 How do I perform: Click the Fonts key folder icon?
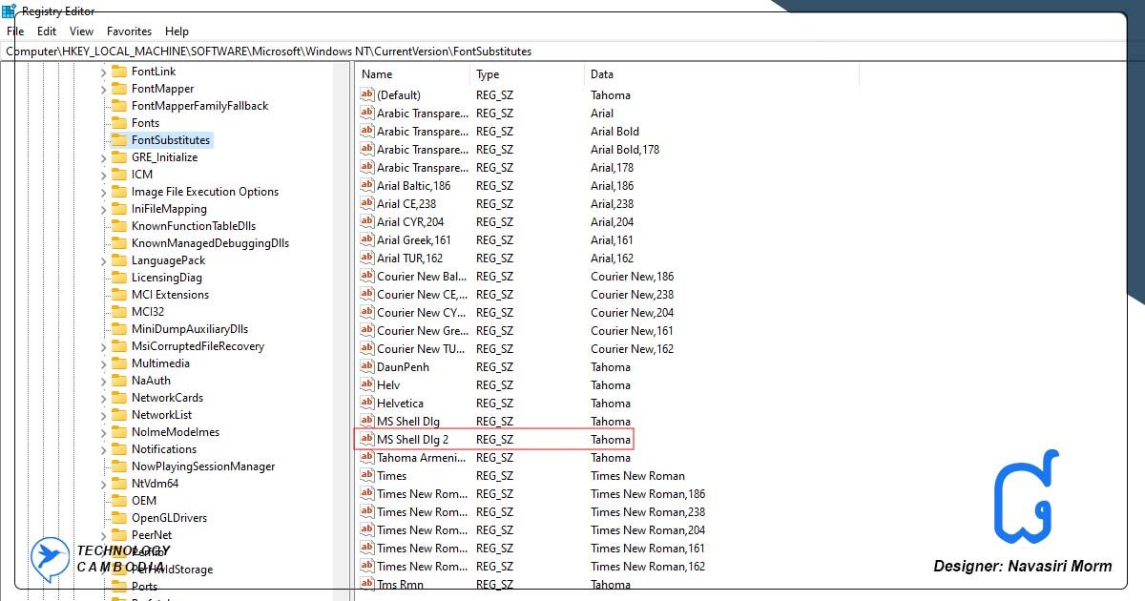119,123
